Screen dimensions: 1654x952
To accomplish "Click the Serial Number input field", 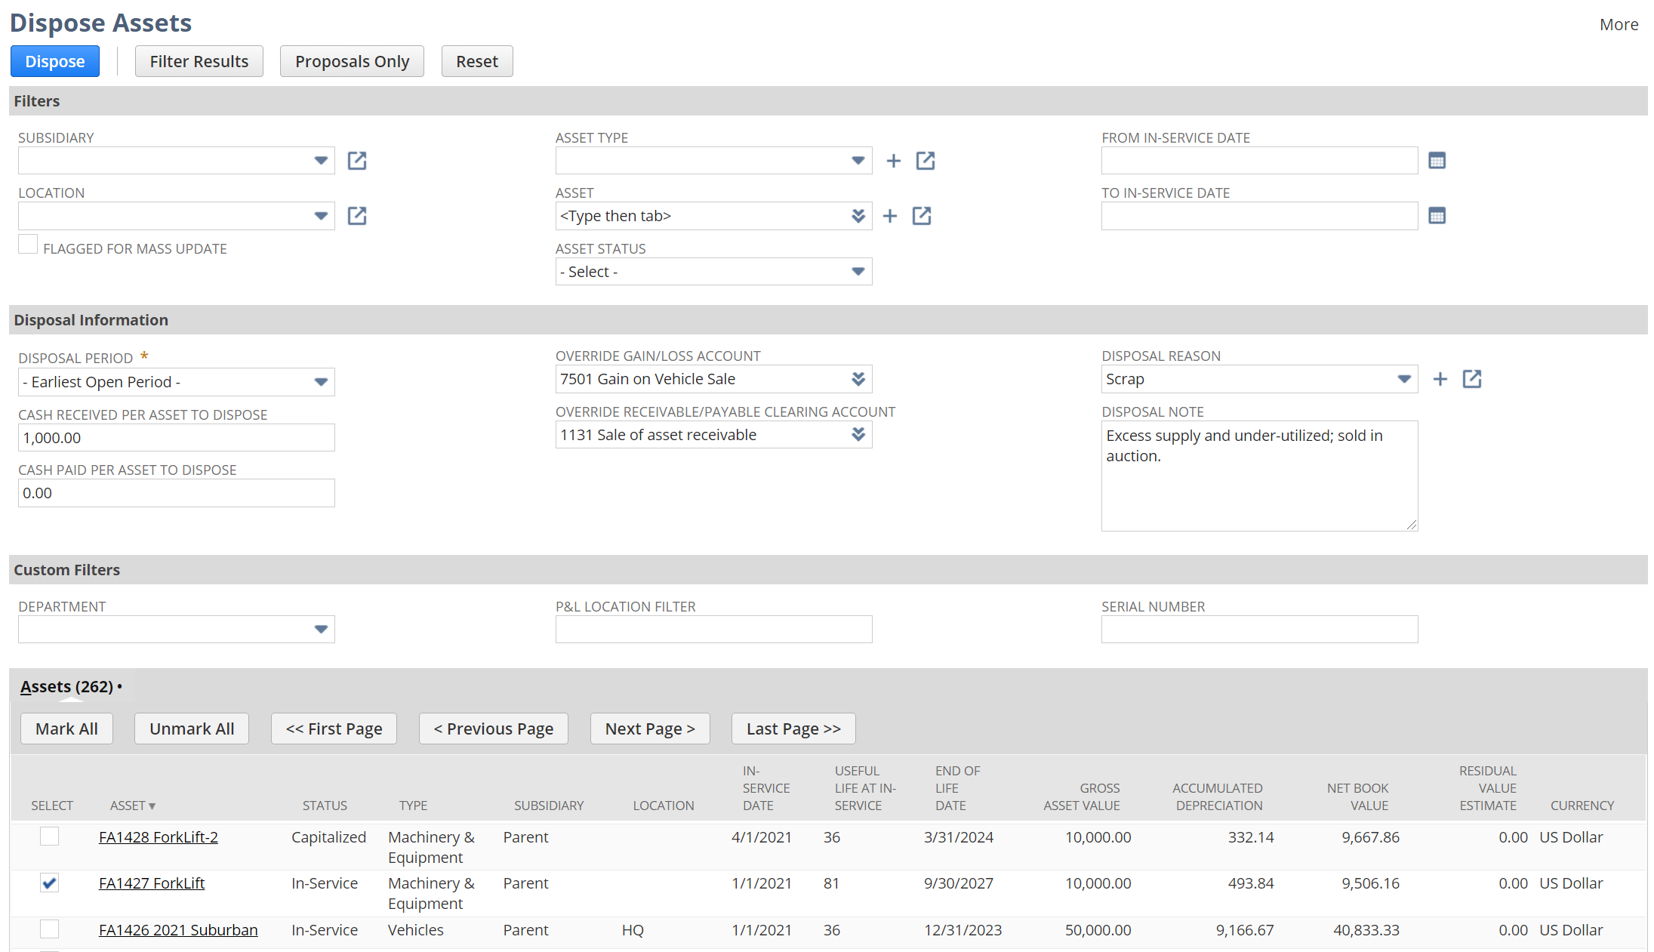I will [1258, 630].
